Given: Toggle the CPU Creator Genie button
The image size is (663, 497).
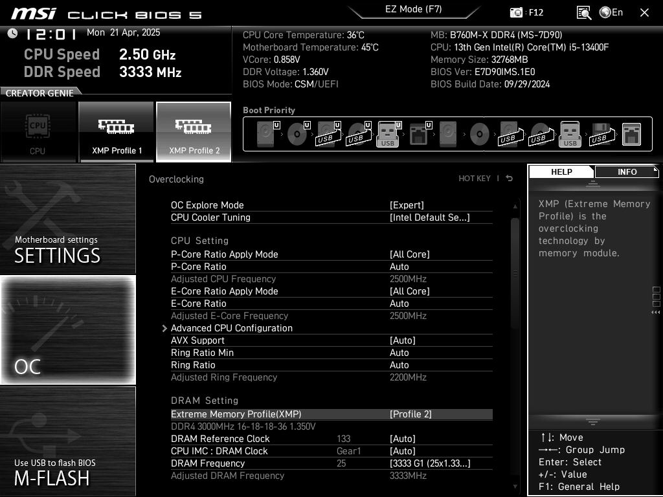Looking at the screenshot, I should point(38,132).
